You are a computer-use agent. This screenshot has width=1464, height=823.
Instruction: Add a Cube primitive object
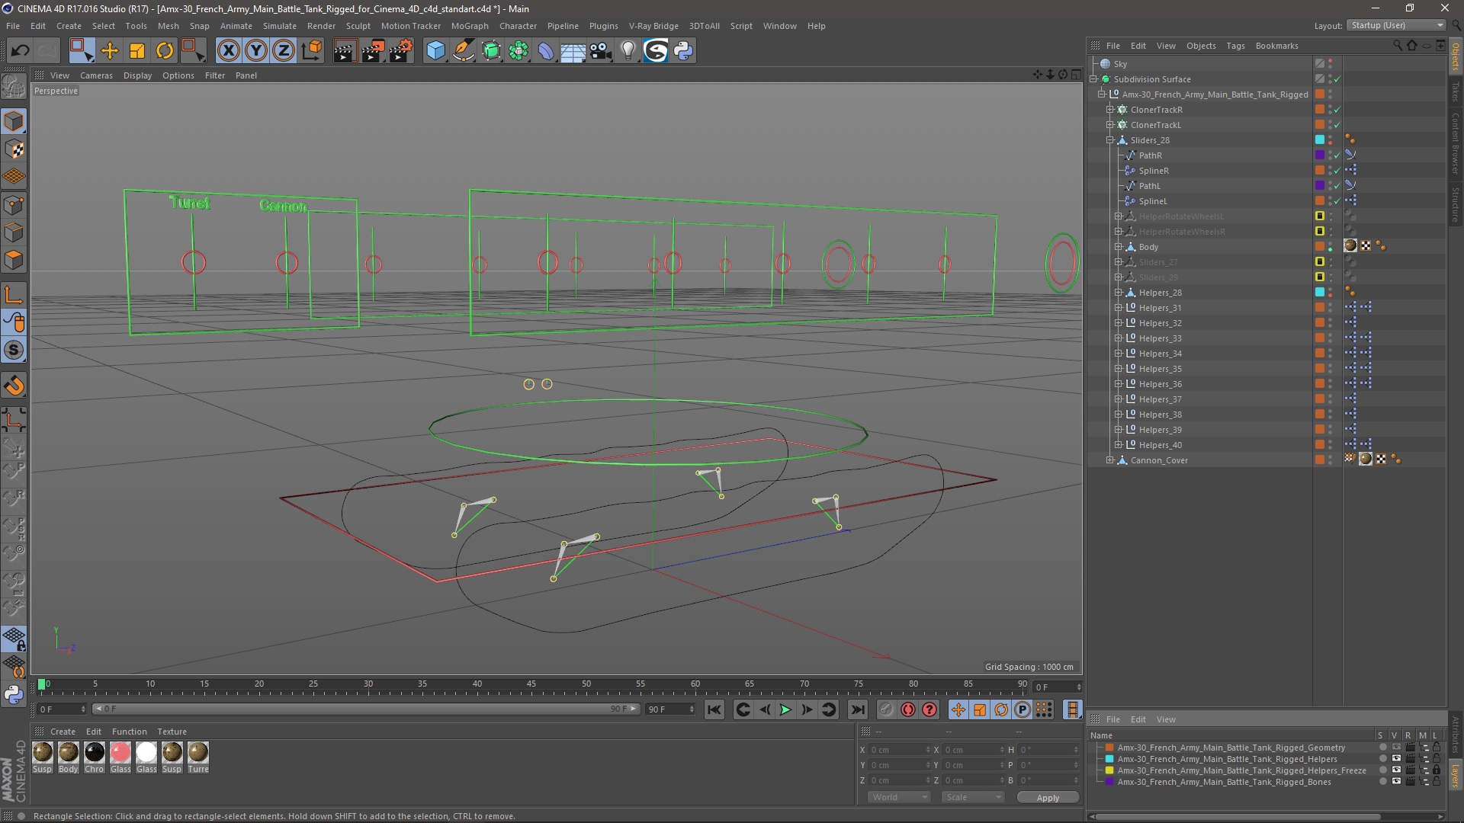point(435,51)
